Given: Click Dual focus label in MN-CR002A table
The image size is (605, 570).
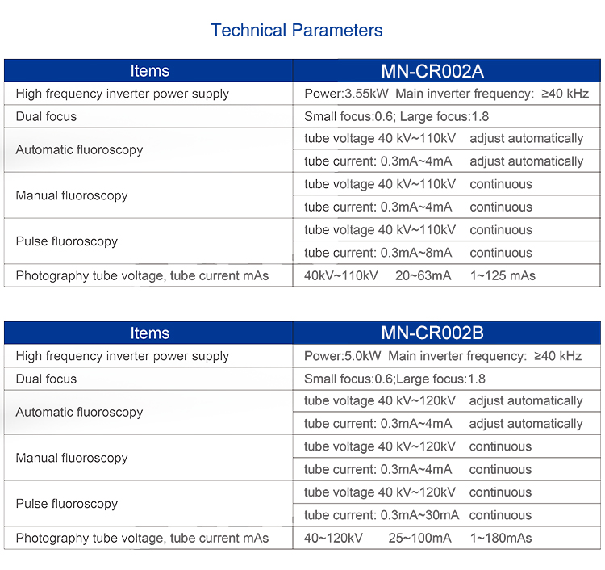Looking at the screenshot, I should 46,116.
